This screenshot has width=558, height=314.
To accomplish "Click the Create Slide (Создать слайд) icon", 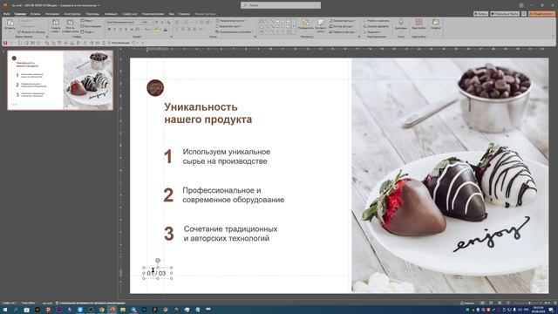I will click(56, 26).
